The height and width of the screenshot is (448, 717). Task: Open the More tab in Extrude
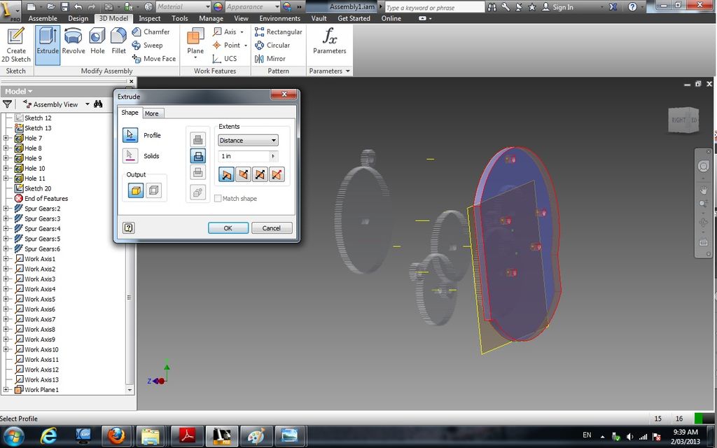[152, 113]
